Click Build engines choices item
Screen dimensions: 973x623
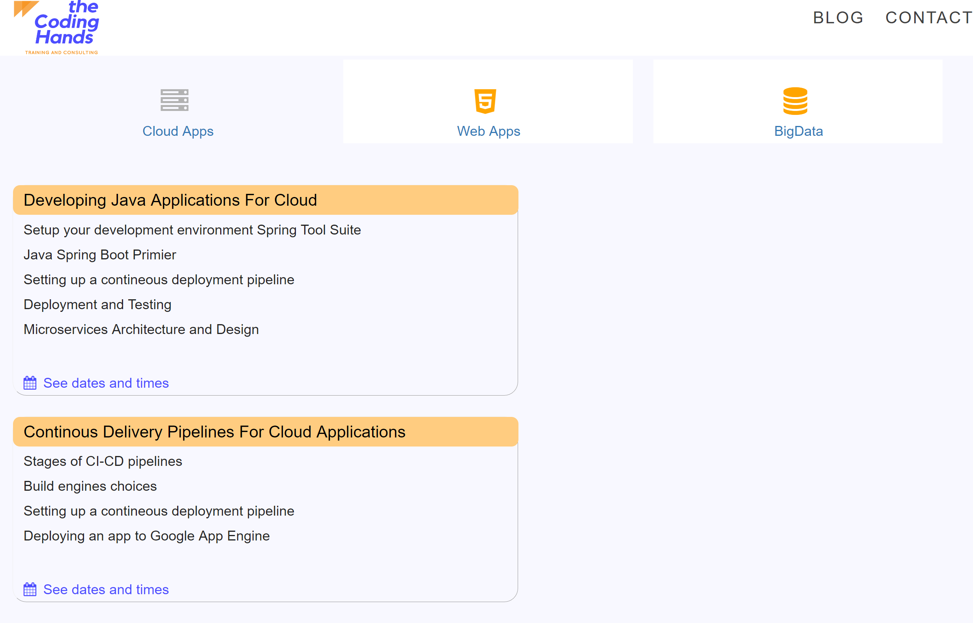pyautogui.click(x=90, y=486)
